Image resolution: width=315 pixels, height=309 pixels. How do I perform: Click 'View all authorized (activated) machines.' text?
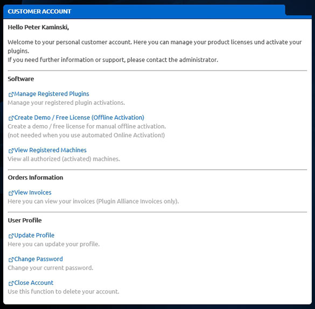tap(64, 159)
